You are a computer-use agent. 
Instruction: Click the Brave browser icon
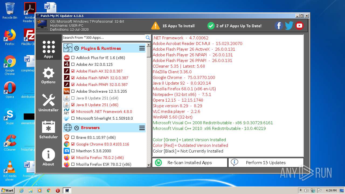[67, 137]
